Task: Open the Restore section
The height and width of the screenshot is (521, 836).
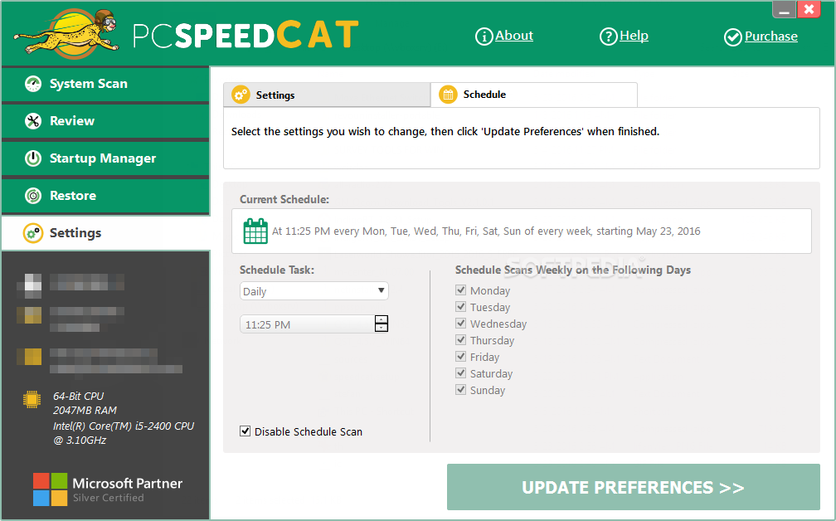Action: point(105,196)
